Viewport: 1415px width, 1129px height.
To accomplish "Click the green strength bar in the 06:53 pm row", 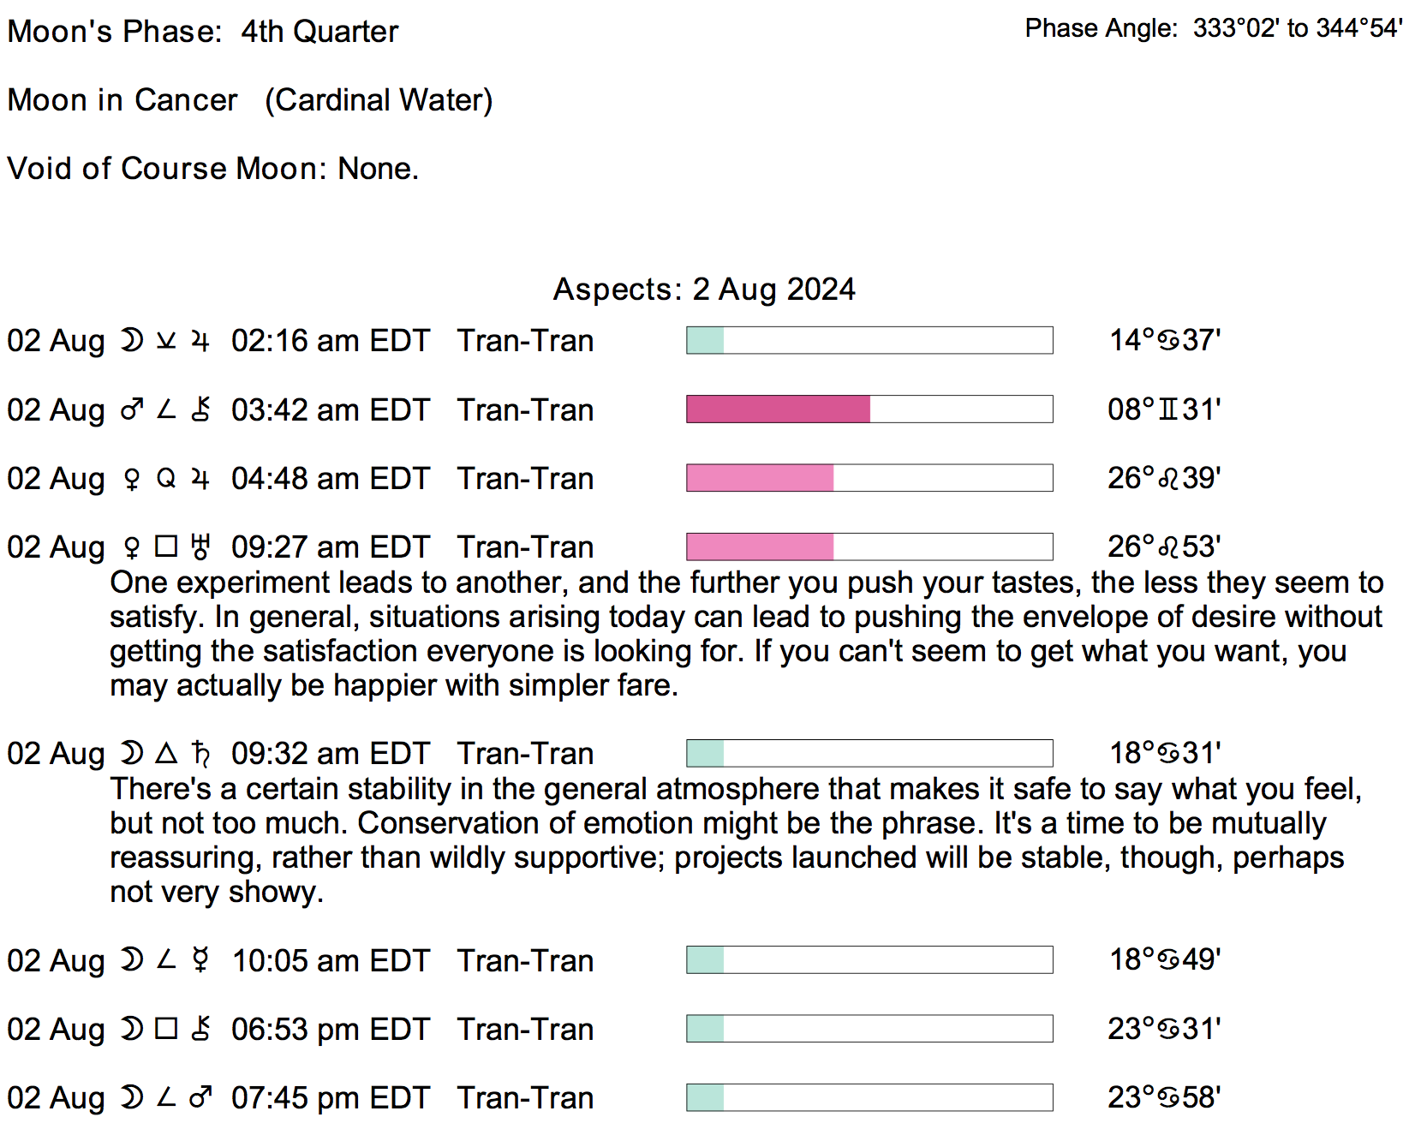I will 706,1029.
